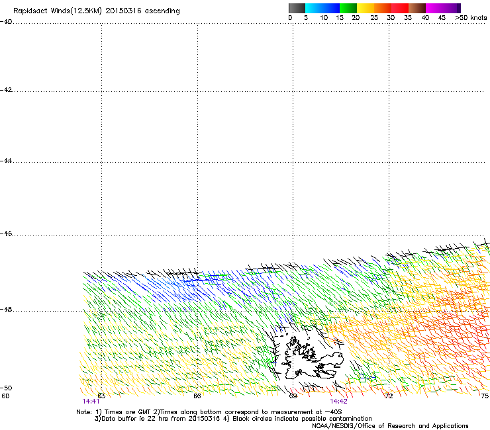The height and width of the screenshot is (430, 490).
Task: Click the green 15-20 knots legend segment
Action: point(348,8)
